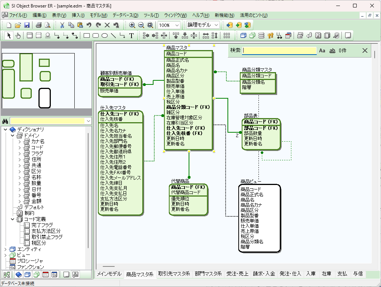Open a file with the folder icon
Image resolution: width=381 pixels, height=287 pixels.
click(18, 25)
